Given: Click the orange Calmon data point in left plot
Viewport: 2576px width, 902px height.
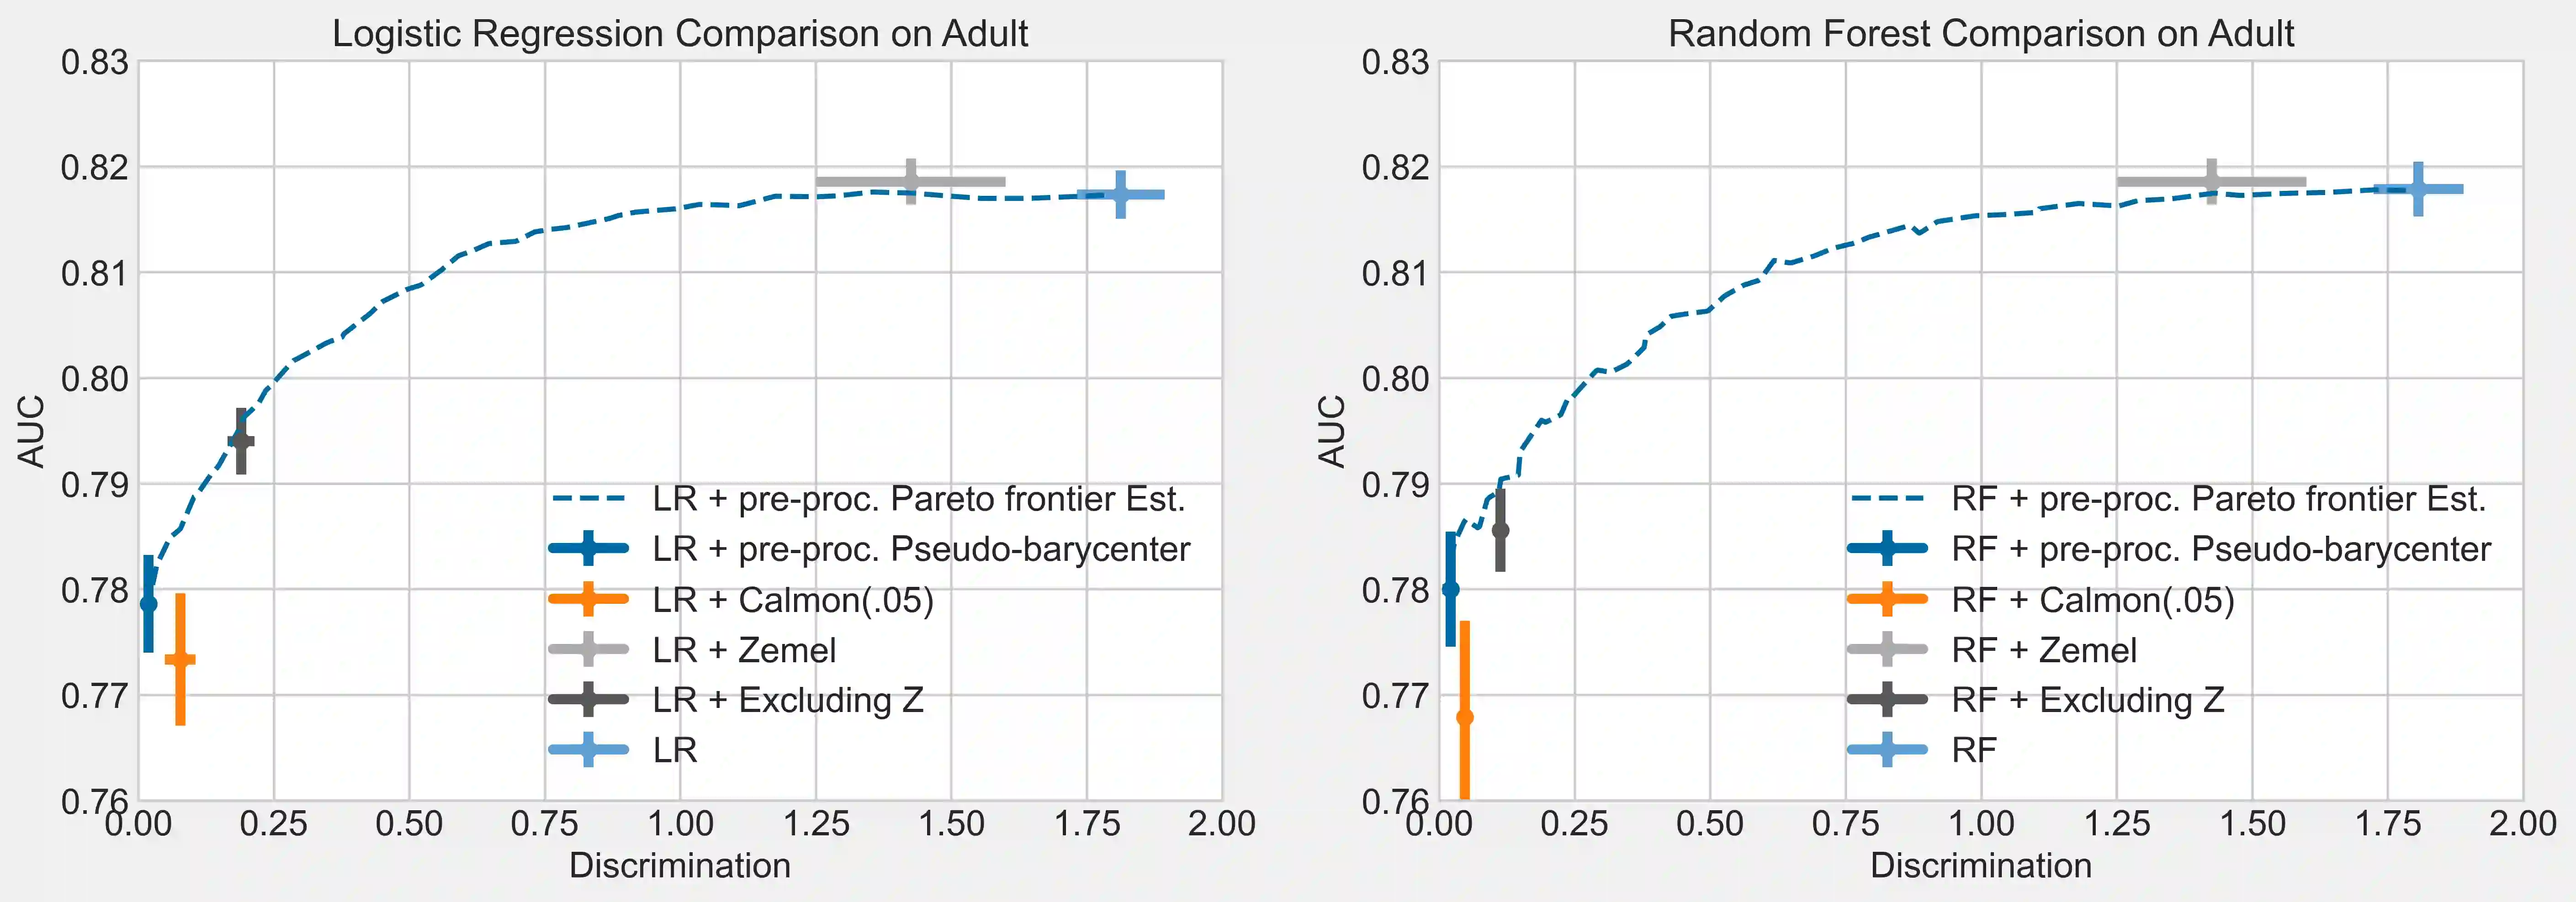Looking at the screenshot, I should (180, 659).
